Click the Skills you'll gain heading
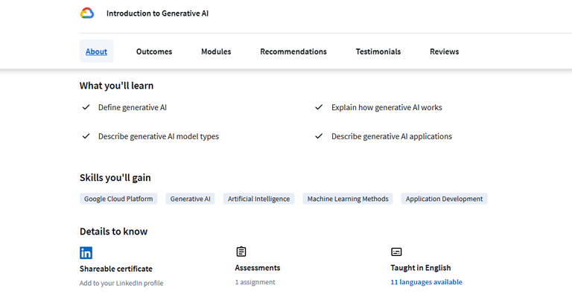The image size is (572, 294). (115, 178)
